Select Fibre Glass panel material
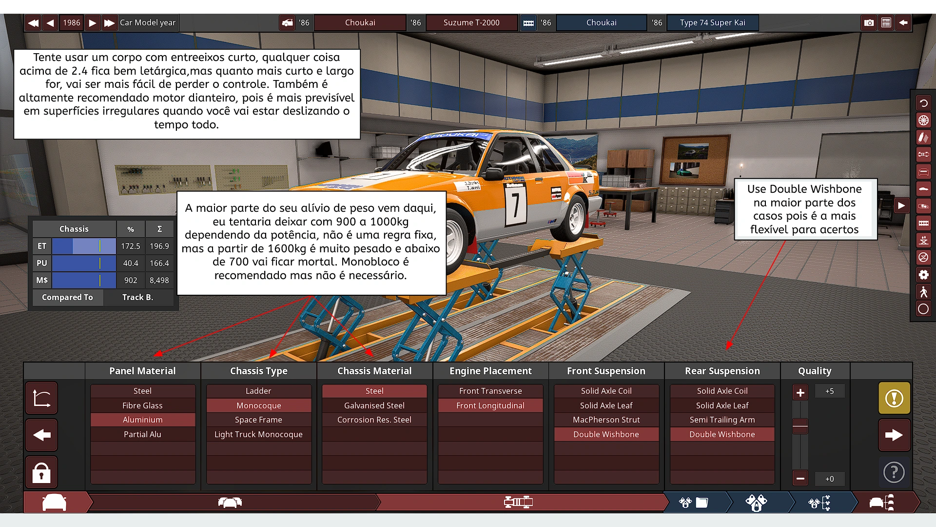Image resolution: width=936 pixels, height=527 pixels. click(142, 405)
